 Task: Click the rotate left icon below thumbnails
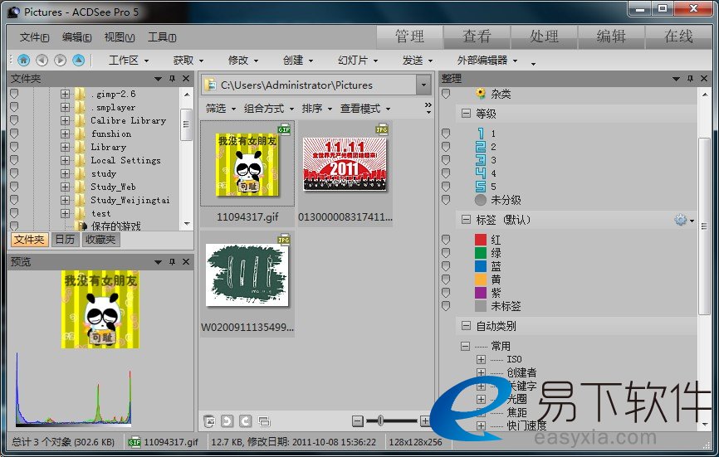226,421
